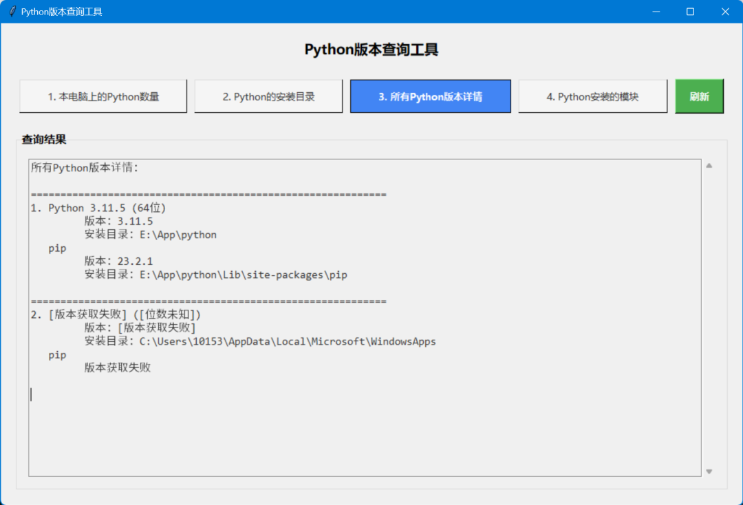Open 2. Python的安装目录 query

coord(268,96)
